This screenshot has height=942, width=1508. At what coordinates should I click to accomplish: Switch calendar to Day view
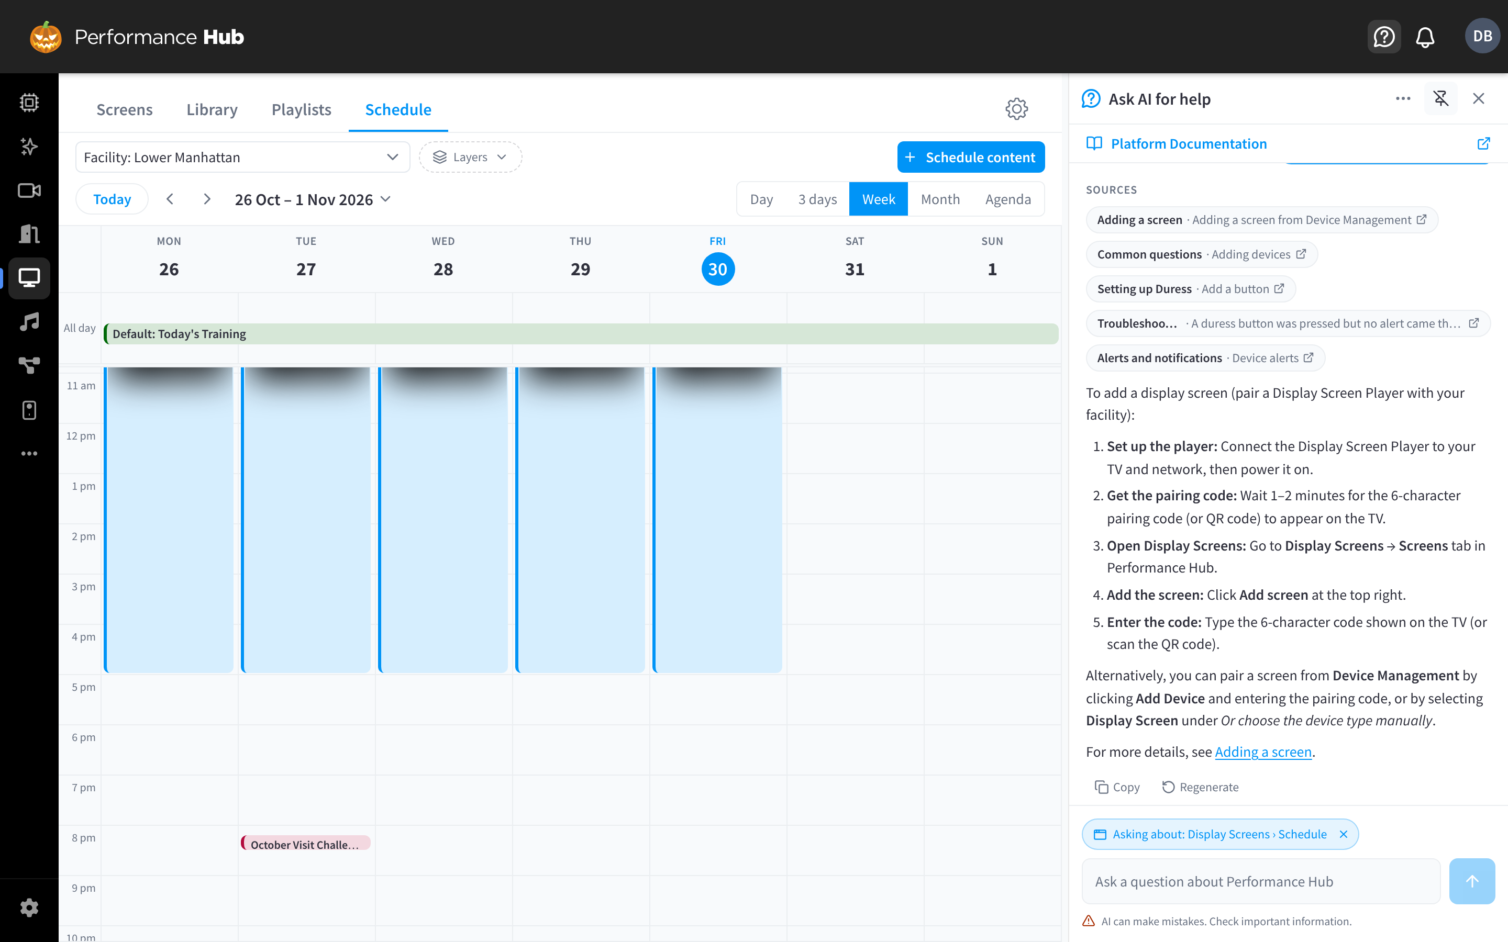tap(761, 199)
